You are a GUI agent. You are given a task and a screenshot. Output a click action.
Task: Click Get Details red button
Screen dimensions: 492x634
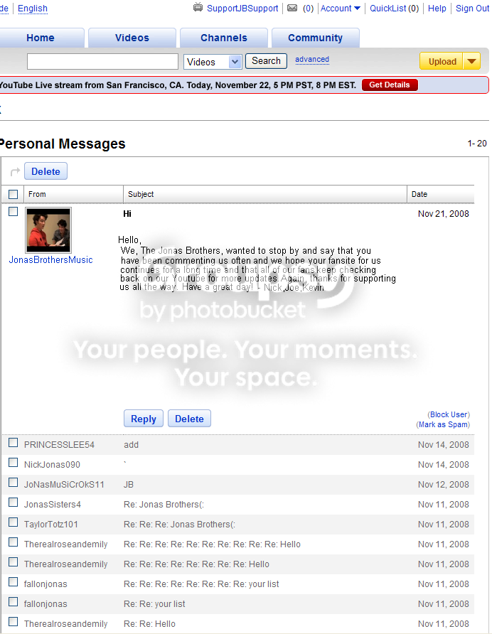pos(389,85)
